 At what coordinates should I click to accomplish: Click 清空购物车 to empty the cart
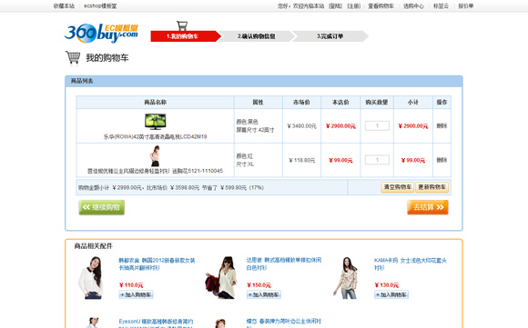tap(398, 187)
